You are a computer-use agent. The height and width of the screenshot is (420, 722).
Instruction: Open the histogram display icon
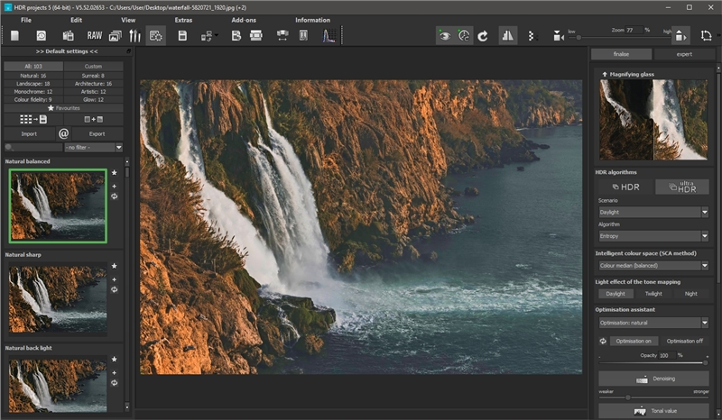[329, 36]
